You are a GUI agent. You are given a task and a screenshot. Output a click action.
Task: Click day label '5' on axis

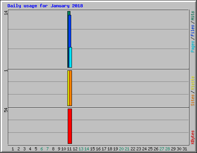pos(36,149)
